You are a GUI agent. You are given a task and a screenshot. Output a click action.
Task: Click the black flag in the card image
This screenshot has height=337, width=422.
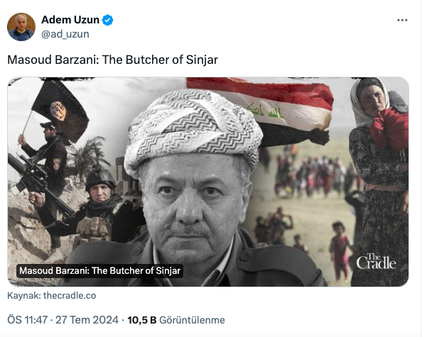pos(60,110)
